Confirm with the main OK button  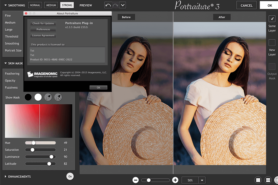[270, 5]
